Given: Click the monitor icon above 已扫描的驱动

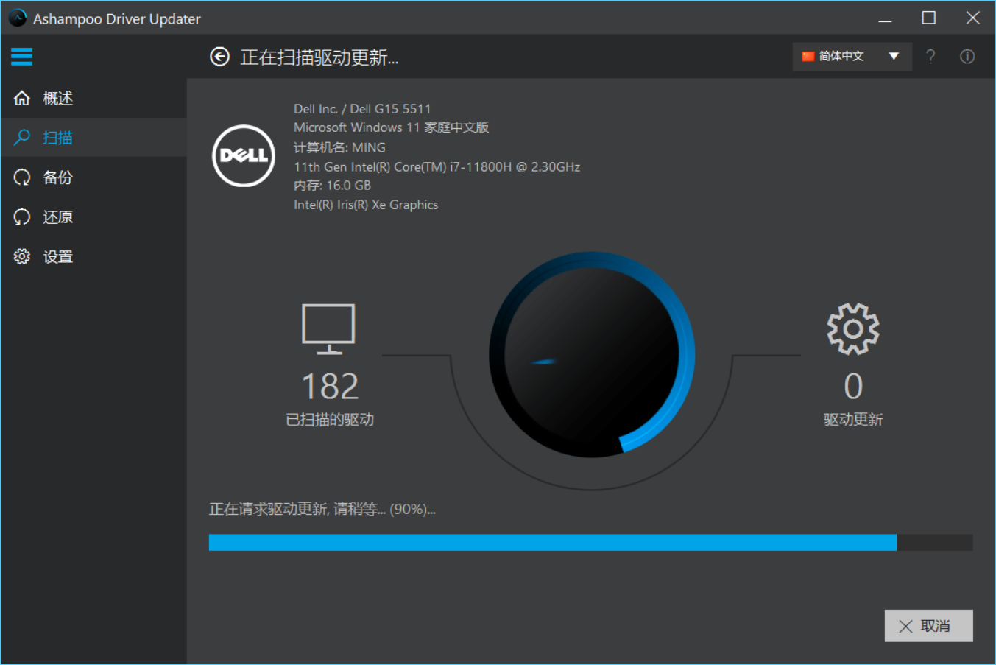Looking at the screenshot, I should coord(328,328).
